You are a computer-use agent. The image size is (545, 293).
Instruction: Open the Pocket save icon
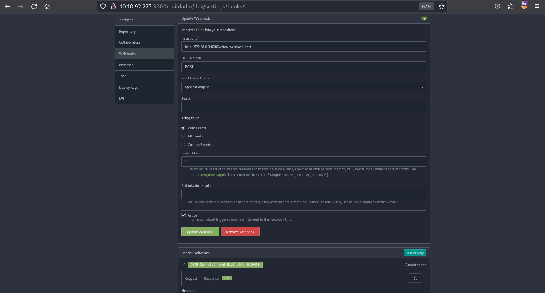click(x=497, y=6)
